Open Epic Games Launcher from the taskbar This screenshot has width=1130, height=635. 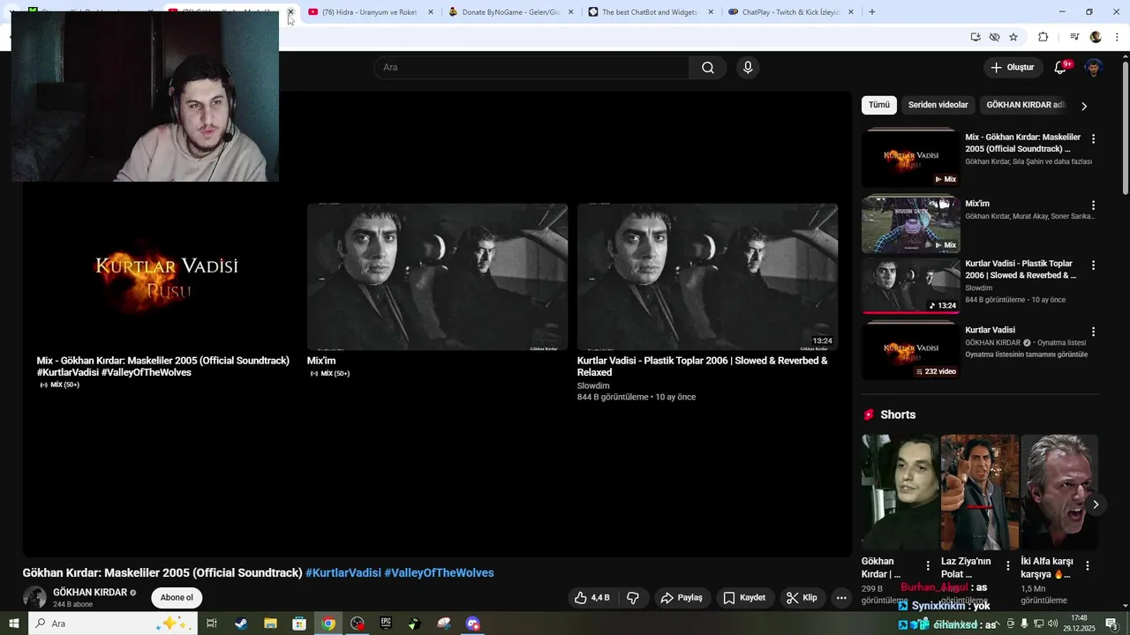pyautogui.click(x=386, y=624)
